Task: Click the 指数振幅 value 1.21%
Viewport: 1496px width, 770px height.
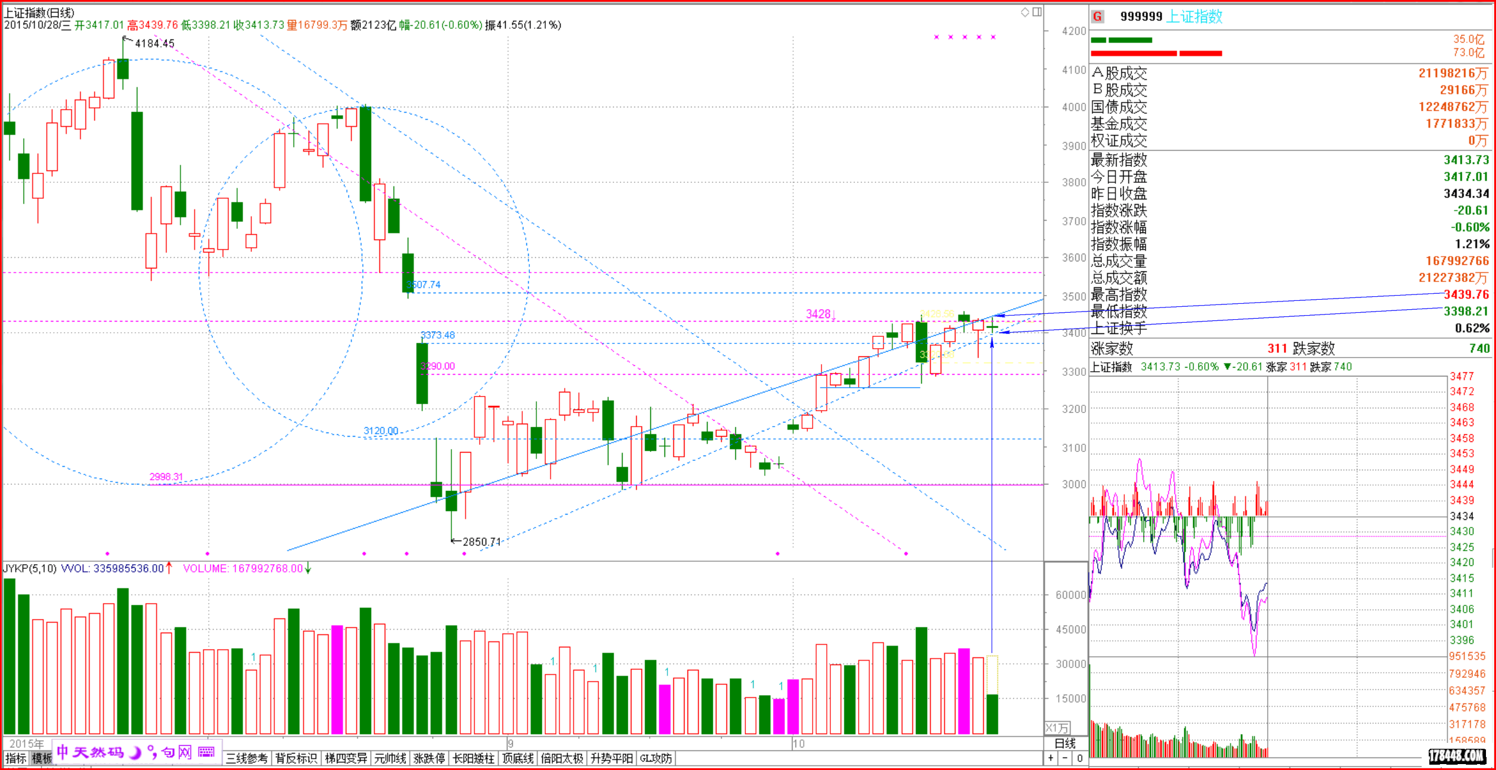Action: [1472, 244]
